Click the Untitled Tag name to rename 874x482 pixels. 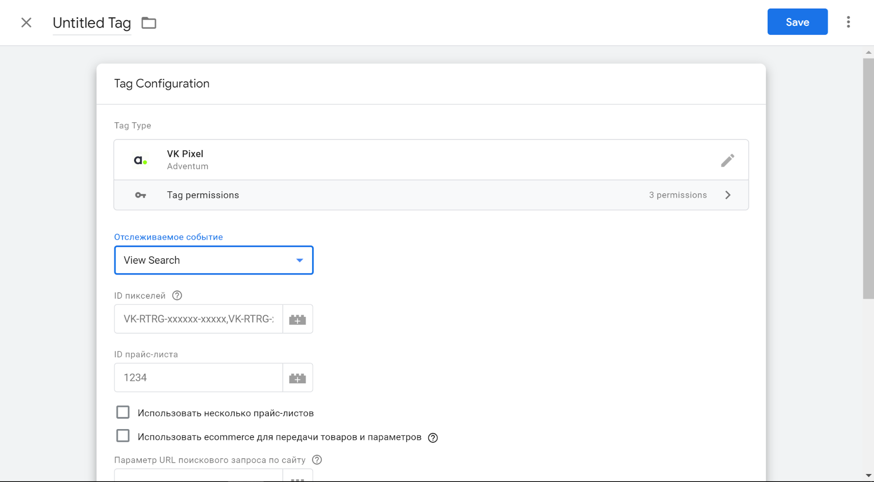click(92, 23)
